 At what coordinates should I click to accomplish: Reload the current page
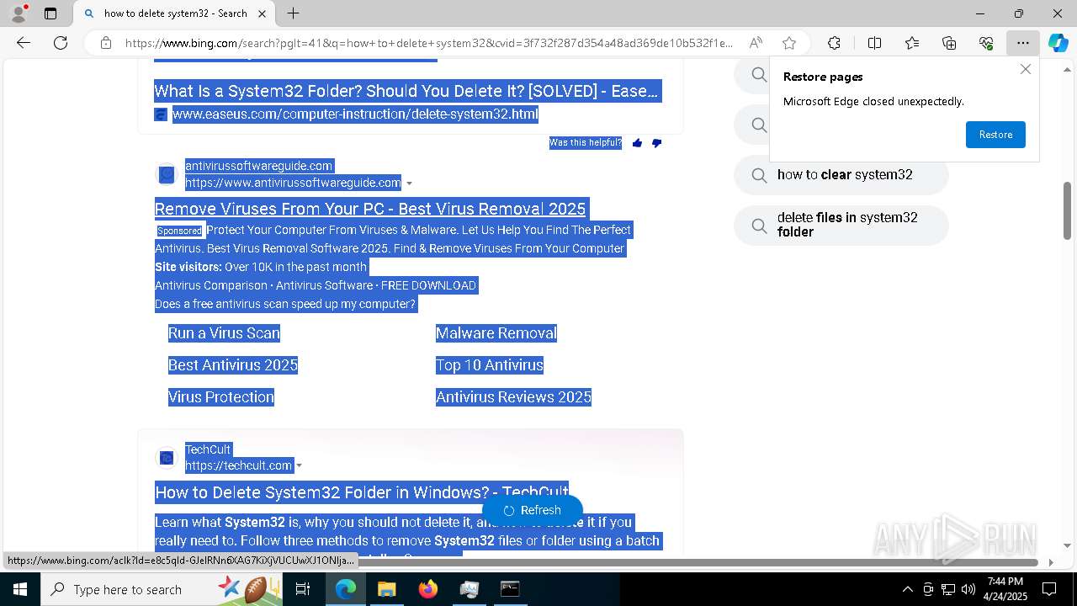[61, 43]
